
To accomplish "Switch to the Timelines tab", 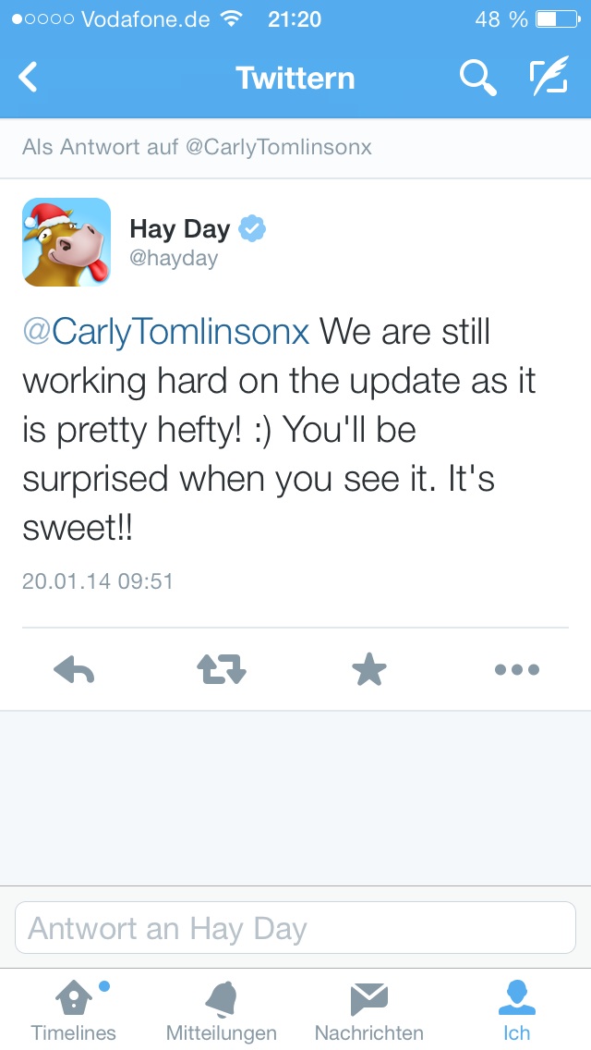I will tap(74, 1010).
